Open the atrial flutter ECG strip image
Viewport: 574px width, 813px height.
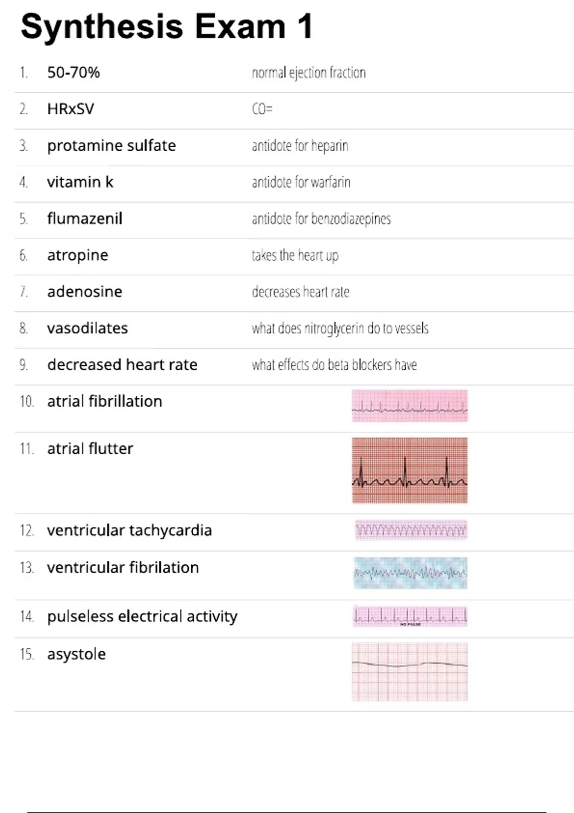410,470
